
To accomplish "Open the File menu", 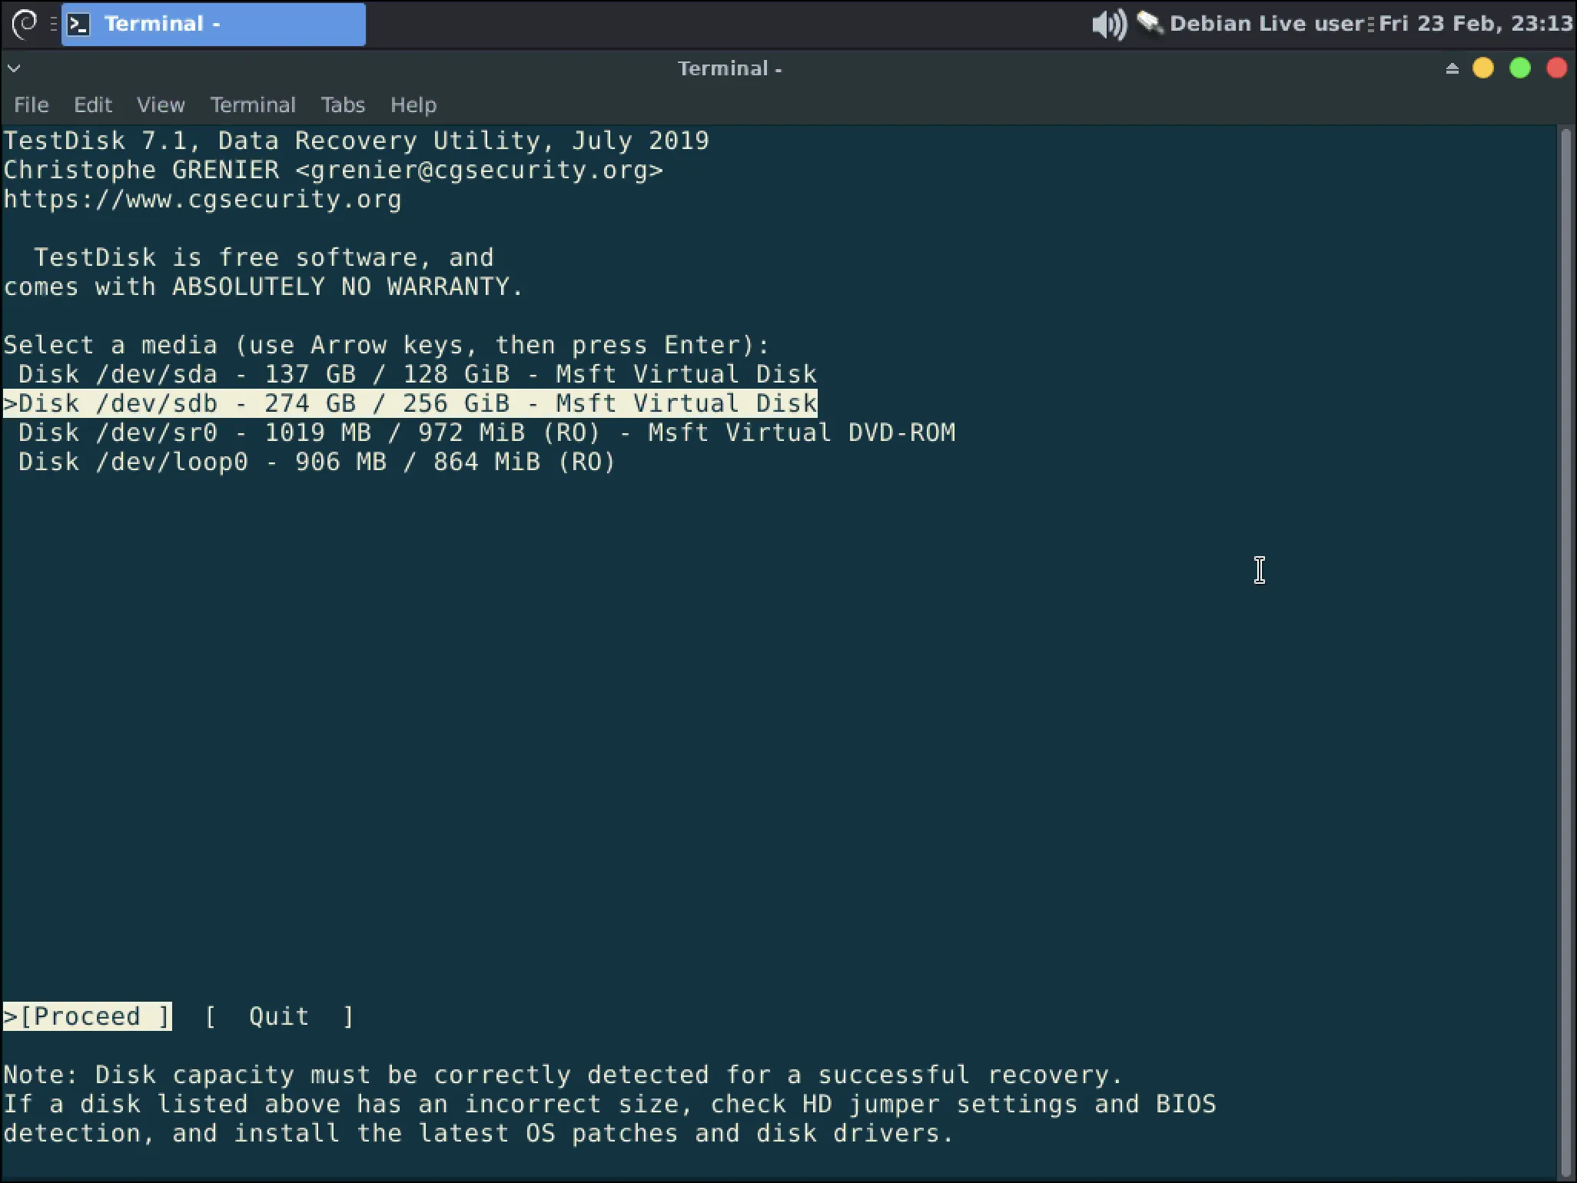I will coord(28,104).
